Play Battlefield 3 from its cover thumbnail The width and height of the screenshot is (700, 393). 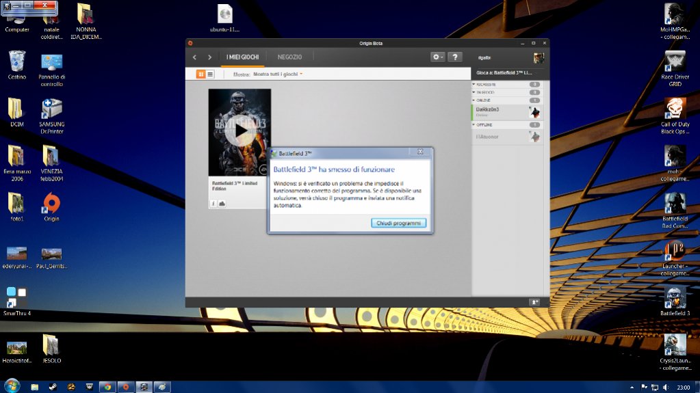(239, 132)
